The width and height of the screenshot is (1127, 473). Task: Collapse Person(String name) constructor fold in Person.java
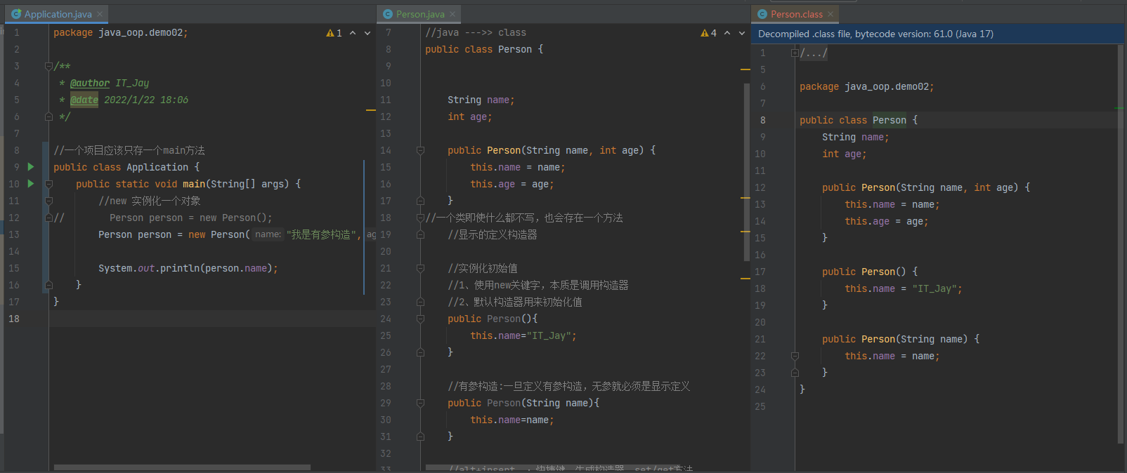(420, 403)
